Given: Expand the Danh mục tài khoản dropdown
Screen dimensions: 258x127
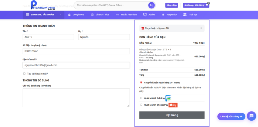Looking at the screenshot, I should pyautogui.click(x=43, y=15).
